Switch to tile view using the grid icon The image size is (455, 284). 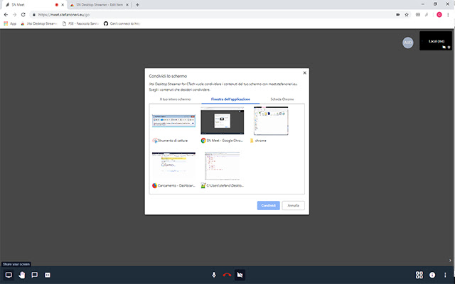pos(419,275)
